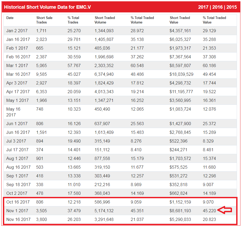Select the Aug 16 2017 date cell
This screenshot has width=242, height=227.
[18, 167]
